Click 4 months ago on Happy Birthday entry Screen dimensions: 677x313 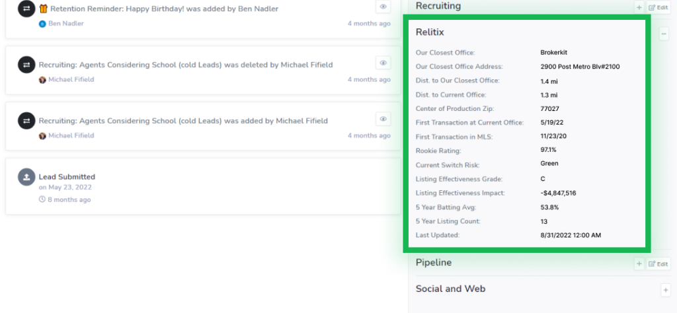click(369, 23)
